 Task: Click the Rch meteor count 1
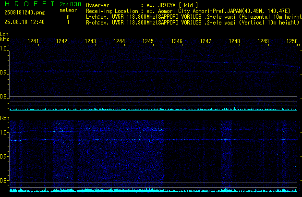pos(68,22)
